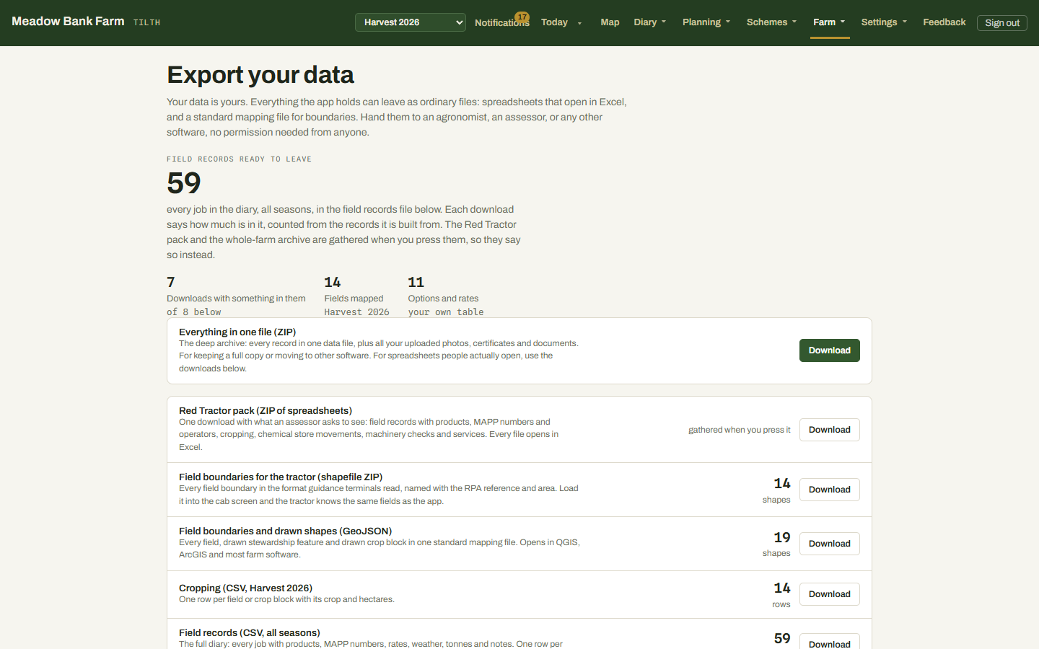Click the 17 notification badge
Viewport: 1039px width, 649px height.
(522, 17)
